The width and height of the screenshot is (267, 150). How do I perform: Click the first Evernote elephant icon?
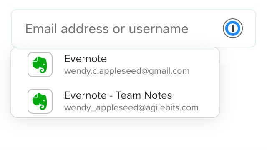click(x=40, y=65)
